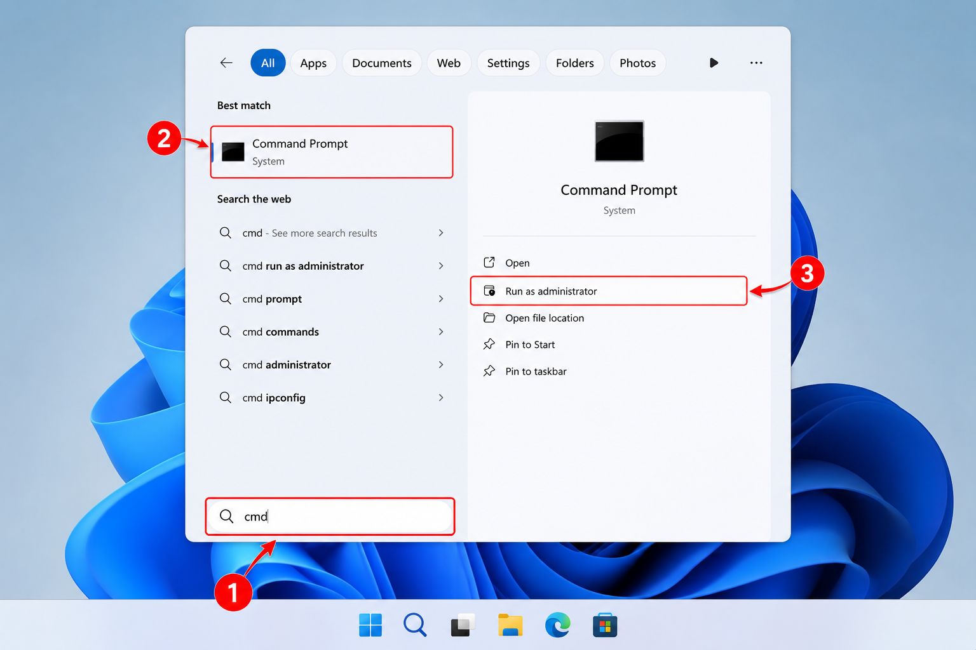The width and height of the screenshot is (976, 650).
Task: Click the 'cmd run as administrator' suggestion text
Action: coord(303,266)
